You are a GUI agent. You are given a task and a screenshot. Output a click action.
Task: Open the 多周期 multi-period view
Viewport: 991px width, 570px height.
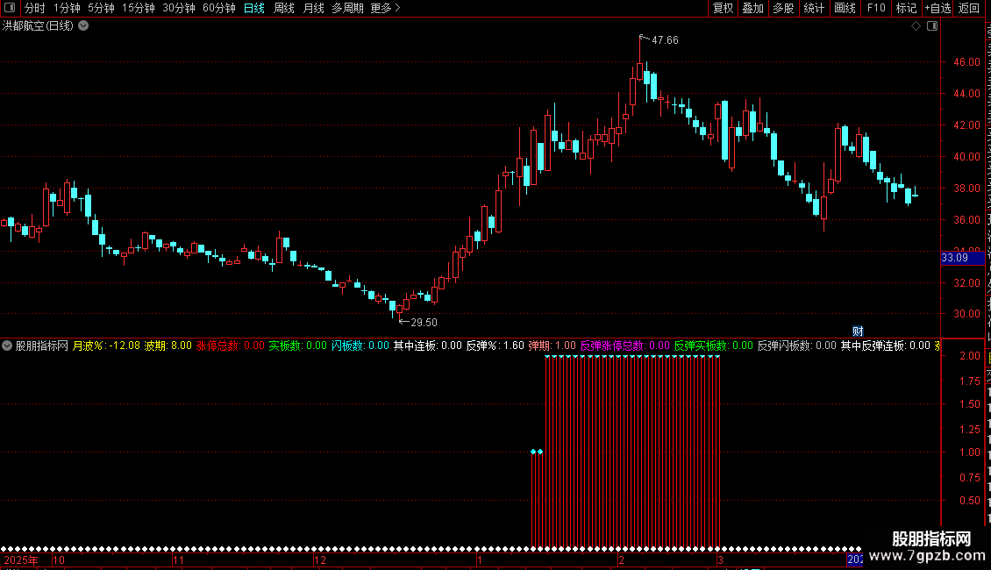pos(347,8)
